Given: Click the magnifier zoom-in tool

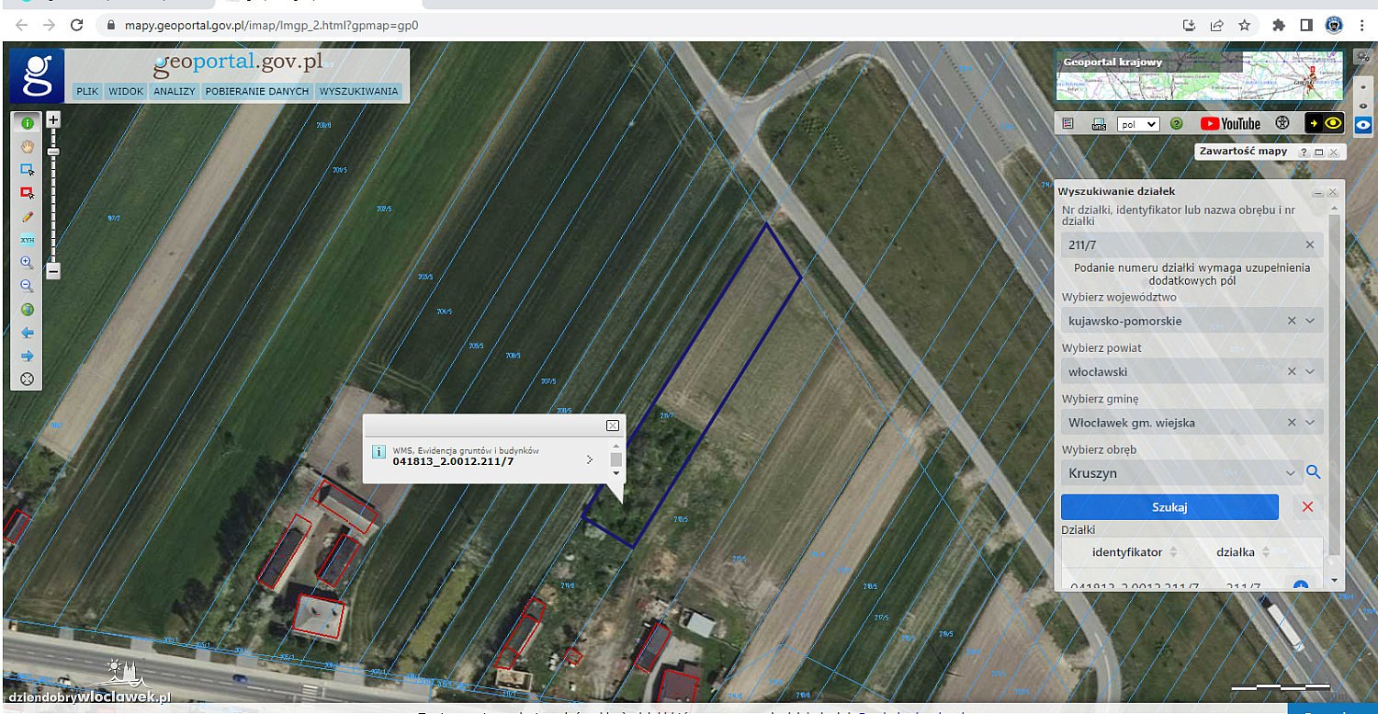Looking at the screenshot, I should (28, 263).
